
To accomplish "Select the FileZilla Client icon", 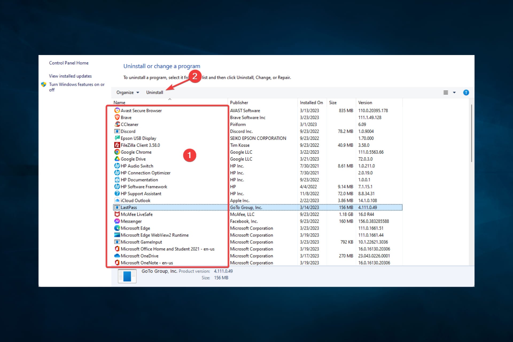I will (117, 145).
